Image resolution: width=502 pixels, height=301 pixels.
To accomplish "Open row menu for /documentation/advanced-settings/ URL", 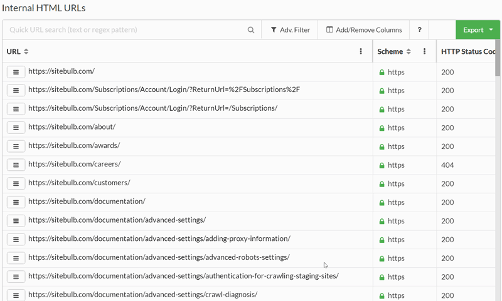I will [16, 221].
